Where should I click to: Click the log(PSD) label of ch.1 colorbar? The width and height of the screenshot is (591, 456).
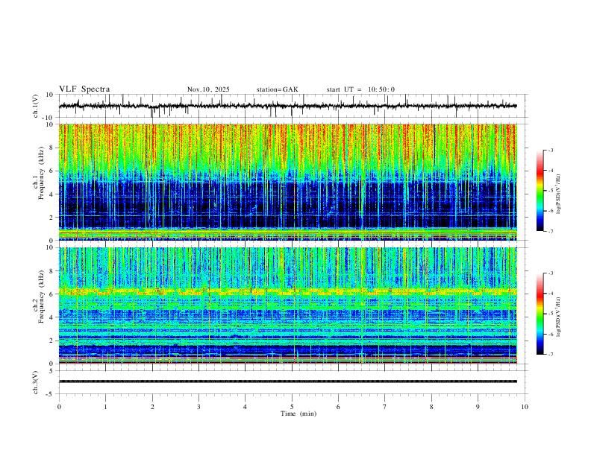[559, 194]
